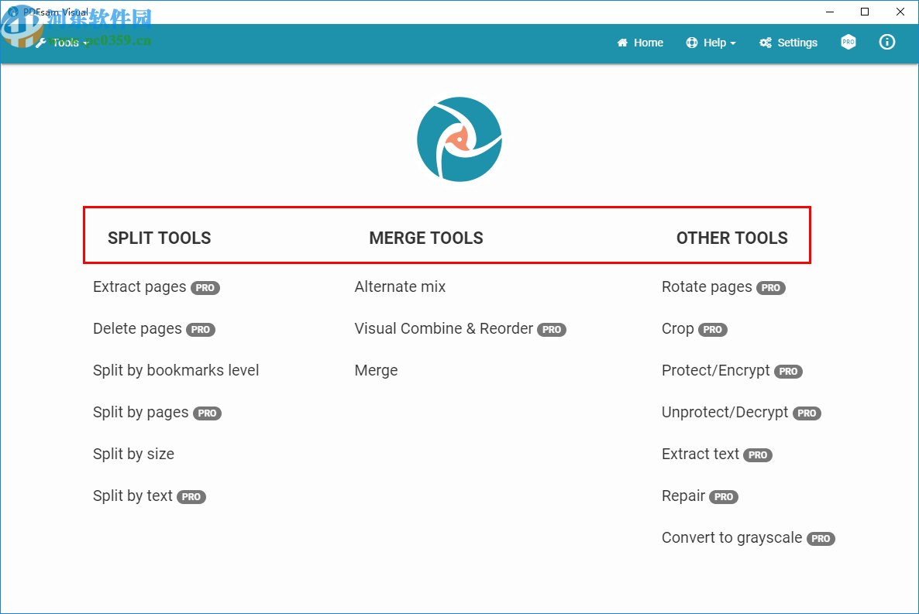Click the wrench icon beside Tools
The image size is (919, 614).
click(x=40, y=43)
